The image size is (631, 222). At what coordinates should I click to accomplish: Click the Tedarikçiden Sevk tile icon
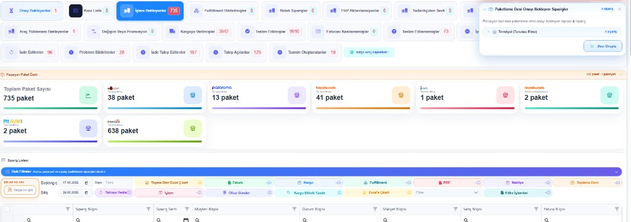click(x=404, y=11)
